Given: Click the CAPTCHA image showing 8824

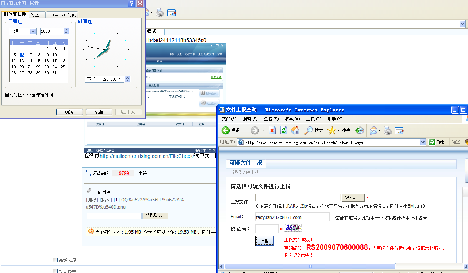Looking at the screenshot, I should coord(293,228).
